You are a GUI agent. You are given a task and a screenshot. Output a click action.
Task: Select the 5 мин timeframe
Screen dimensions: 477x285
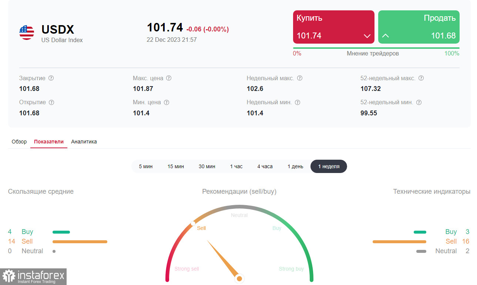[x=146, y=166]
